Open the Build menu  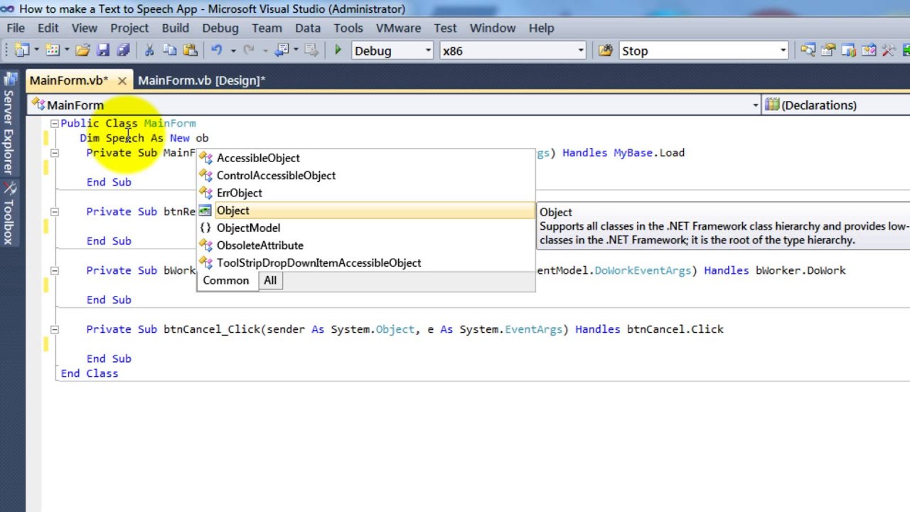(x=175, y=28)
